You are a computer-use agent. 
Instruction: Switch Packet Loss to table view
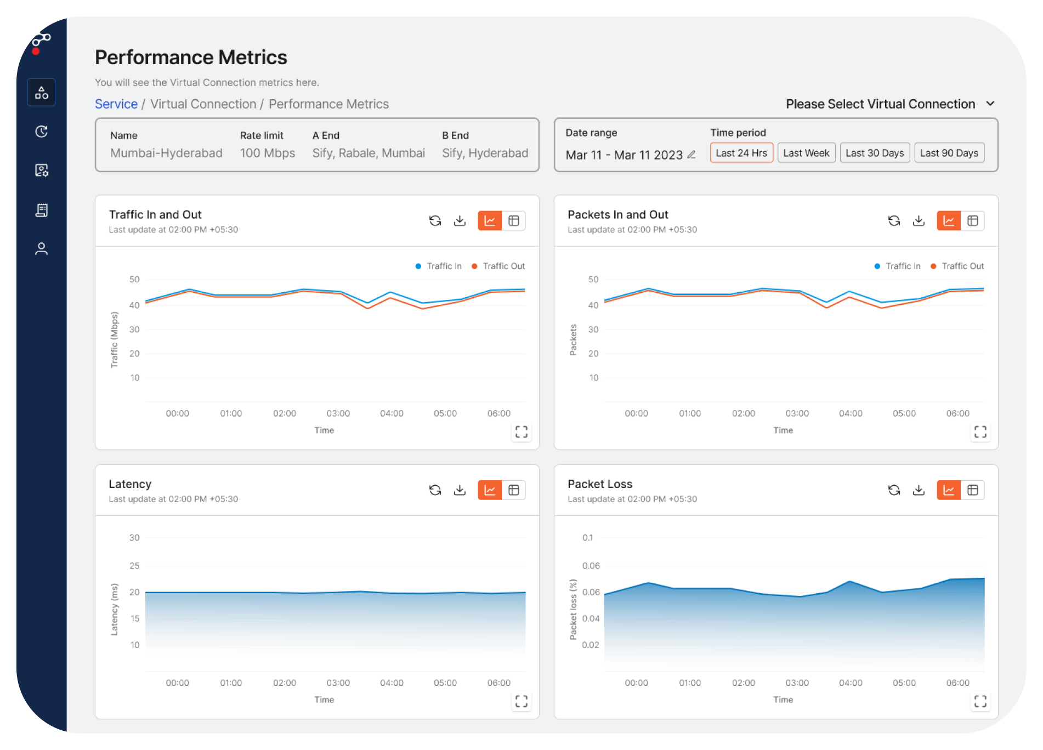coord(973,490)
